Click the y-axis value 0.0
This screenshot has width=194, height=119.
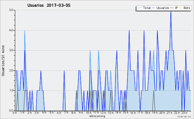pyautogui.click(x=11, y=111)
